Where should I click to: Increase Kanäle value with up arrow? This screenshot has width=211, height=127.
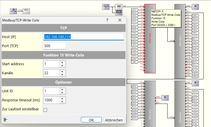[x=62, y=71]
